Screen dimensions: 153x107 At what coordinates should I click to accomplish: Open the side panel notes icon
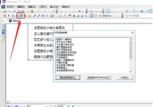[x=3, y=26]
